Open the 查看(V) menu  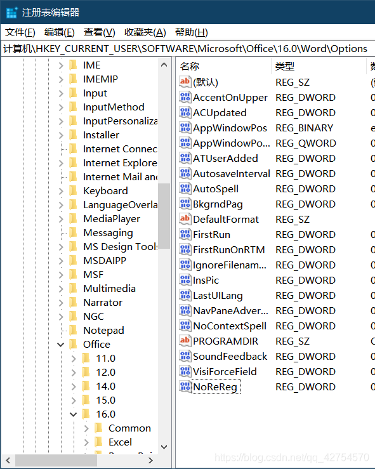click(99, 32)
